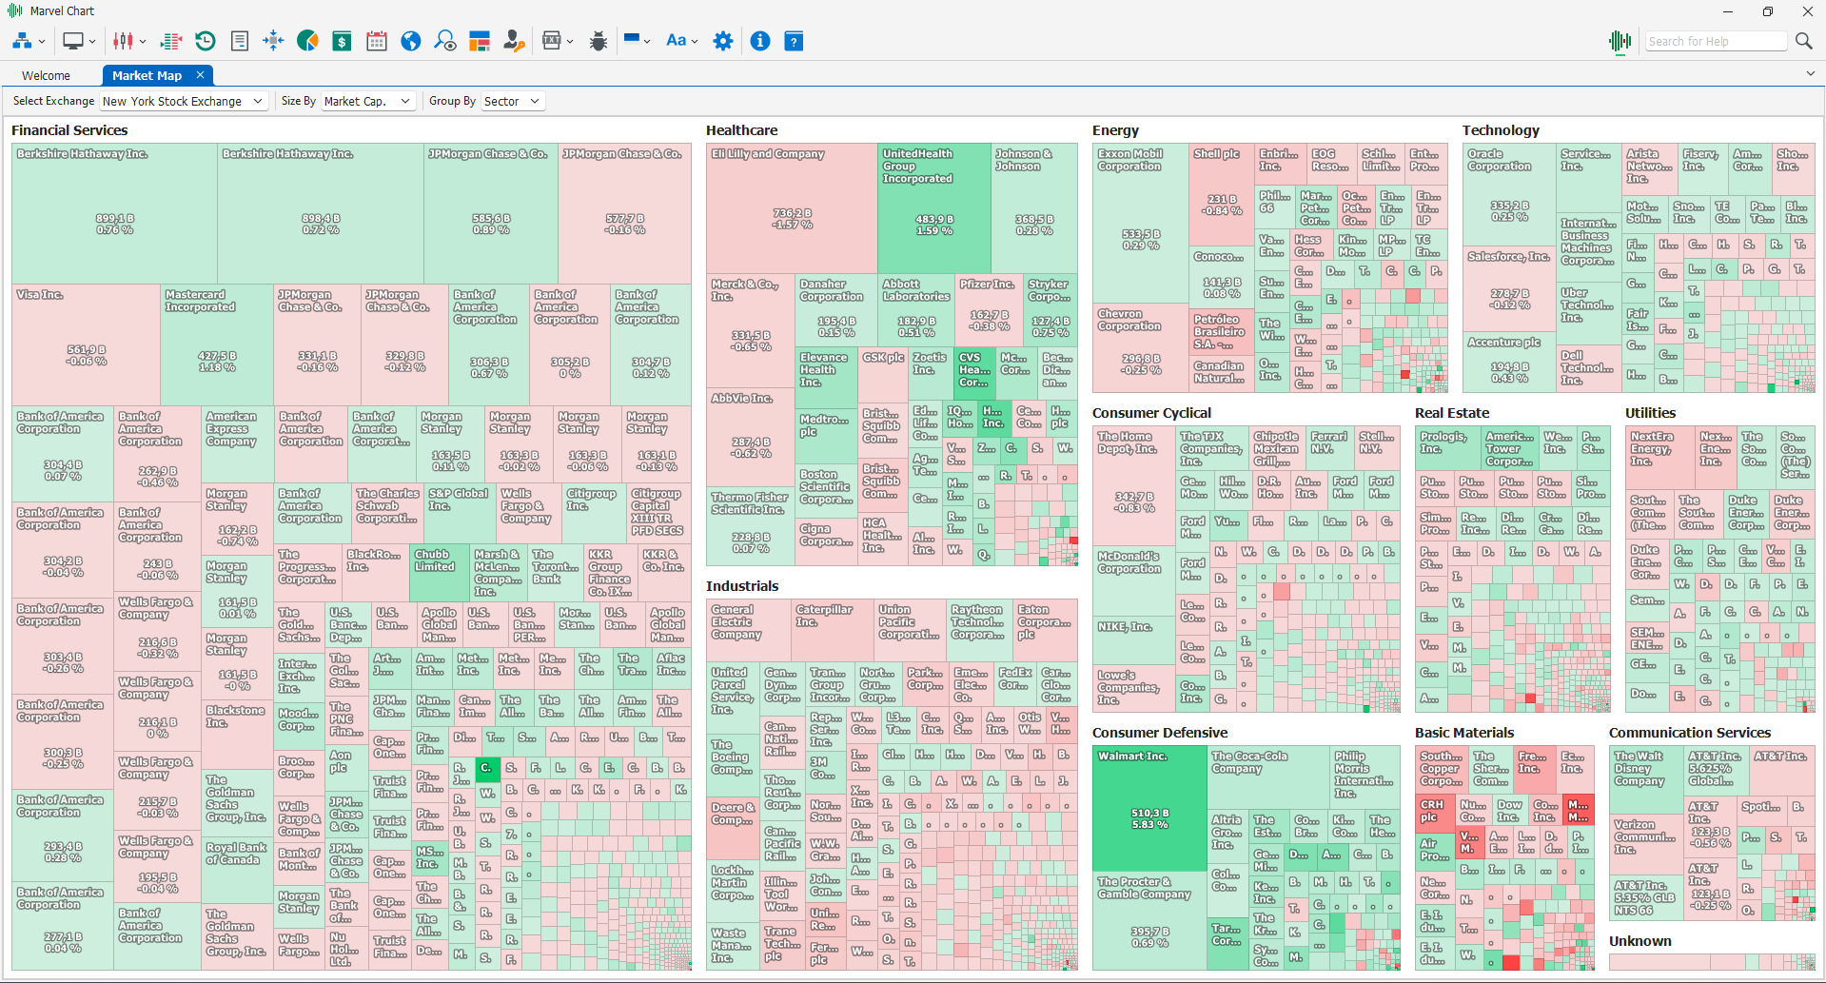The height and width of the screenshot is (983, 1826).
Task: Click the blue color bar icon
Action: [631, 39]
